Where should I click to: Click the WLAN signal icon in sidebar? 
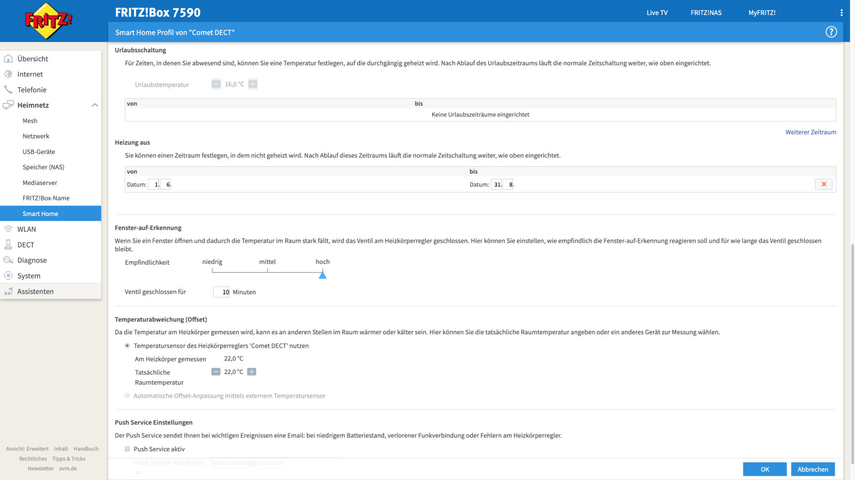click(x=9, y=229)
